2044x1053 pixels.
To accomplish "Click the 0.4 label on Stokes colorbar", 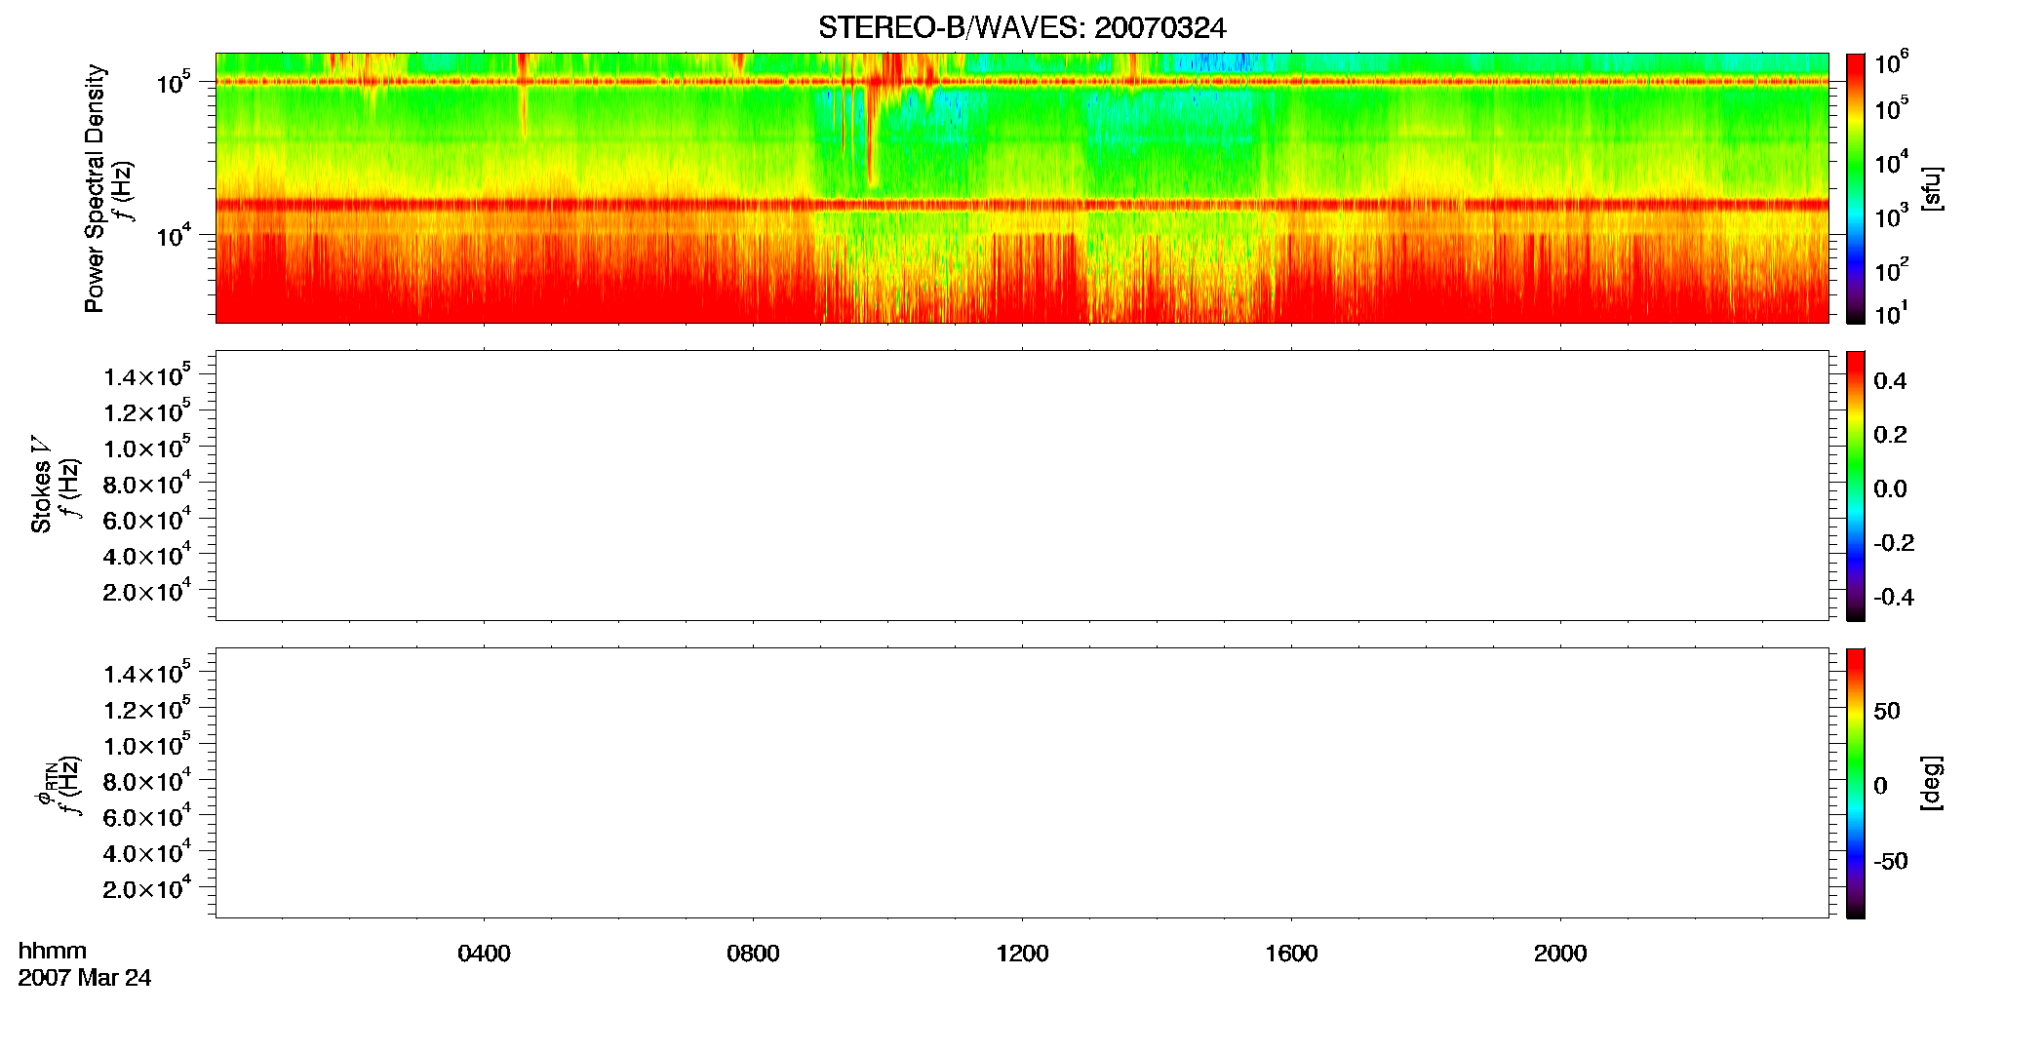I will coord(1890,381).
